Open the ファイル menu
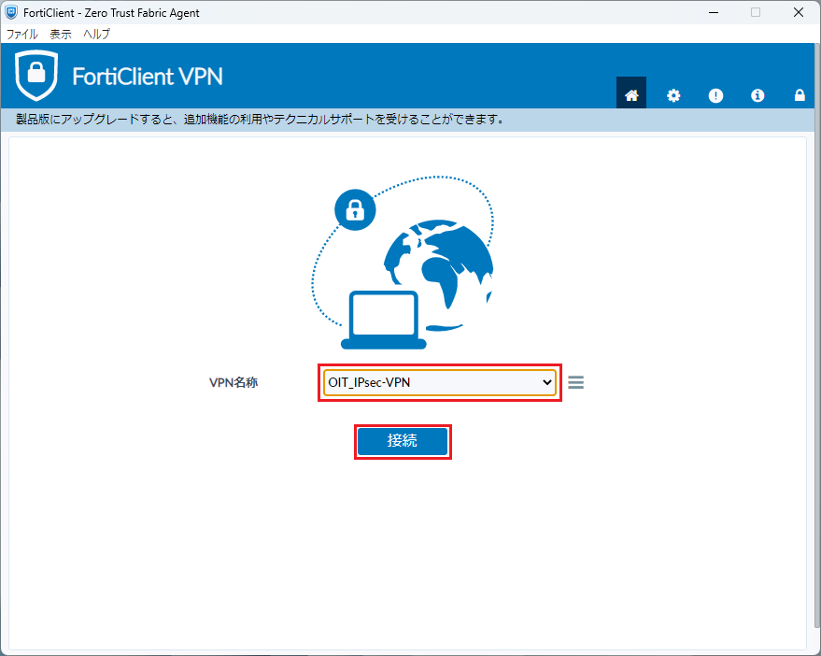Screen dimensions: 821x656 (x=22, y=34)
